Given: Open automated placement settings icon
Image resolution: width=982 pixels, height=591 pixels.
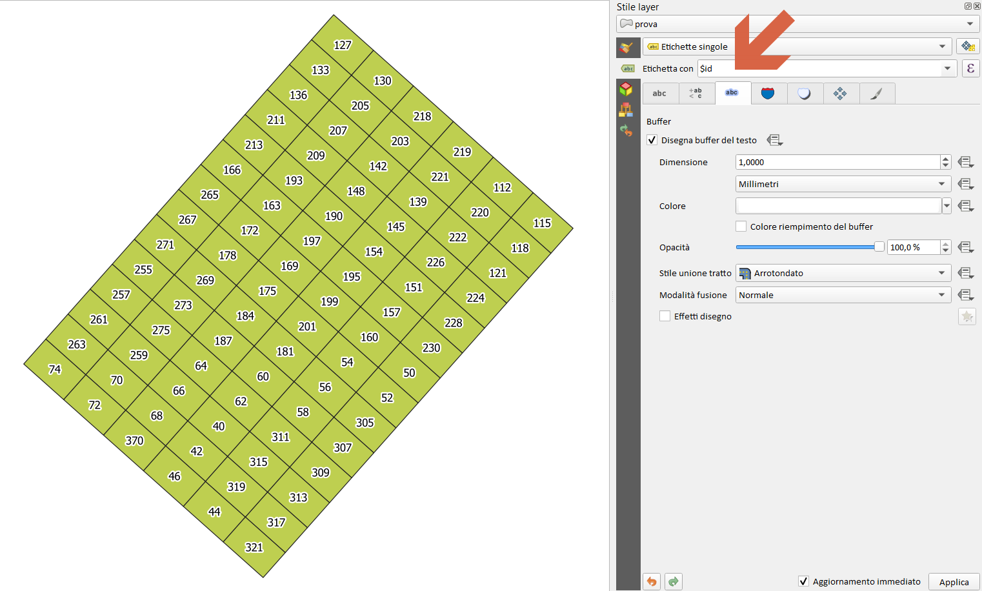Looking at the screenshot, I should [x=968, y=46].
